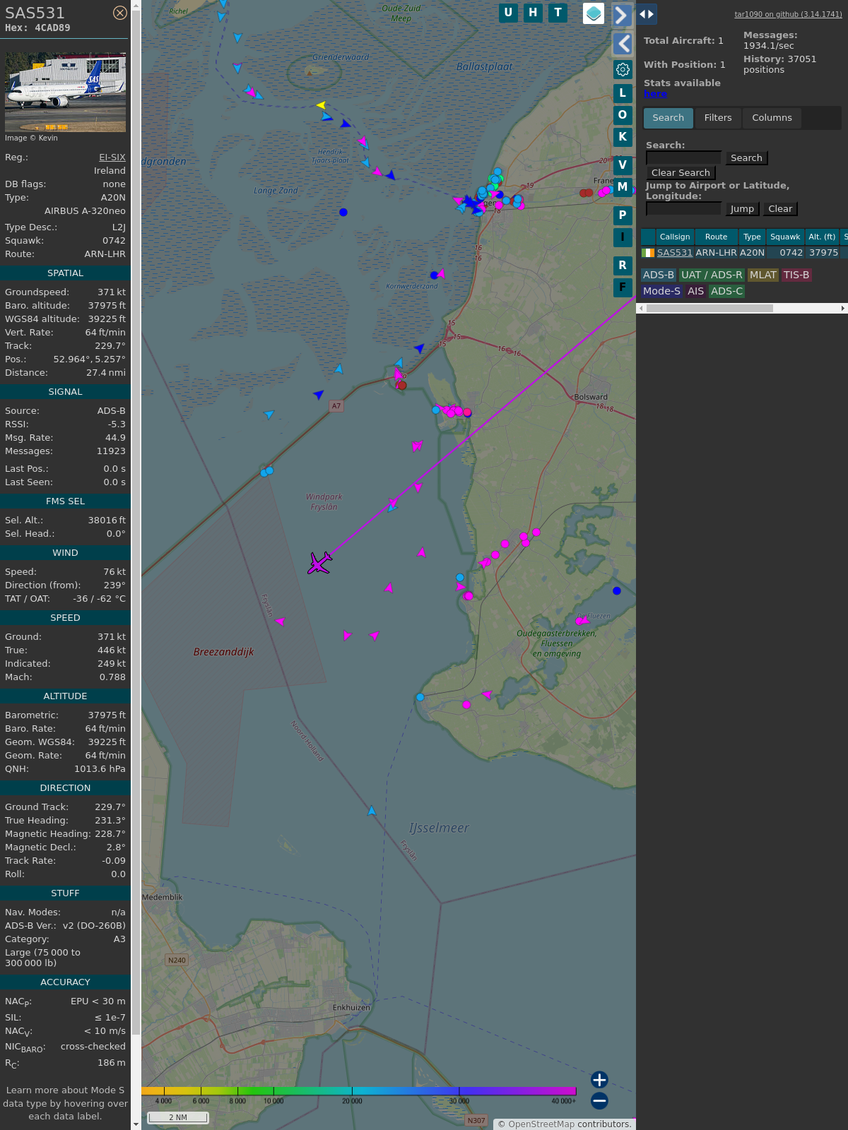Click the UAT / ADS-R legend swatch
Image resolution: width=848 pixels, height=1130 pixels.
712,275
